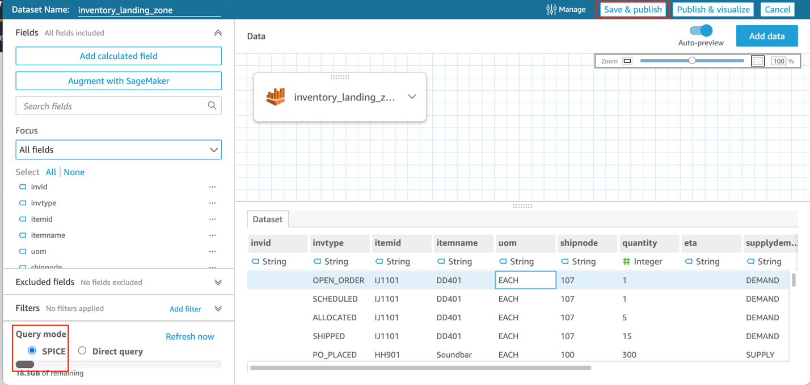The width and height of the screenshot is (810, 385).
Task: Click the panel divider handle above Dataset tab
Action: click(x=522, y=206)
